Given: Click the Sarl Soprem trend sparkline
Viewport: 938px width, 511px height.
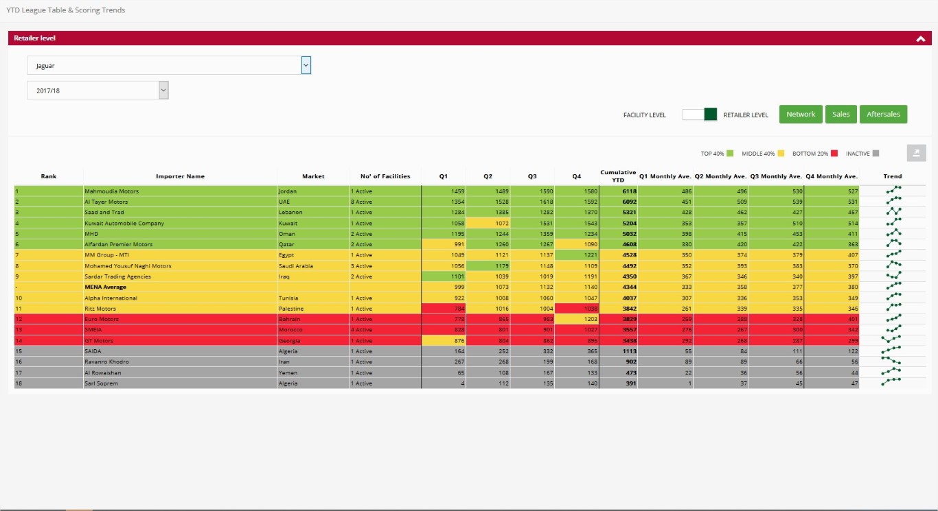Looking at the screenshot, I should tap(893, 383).
